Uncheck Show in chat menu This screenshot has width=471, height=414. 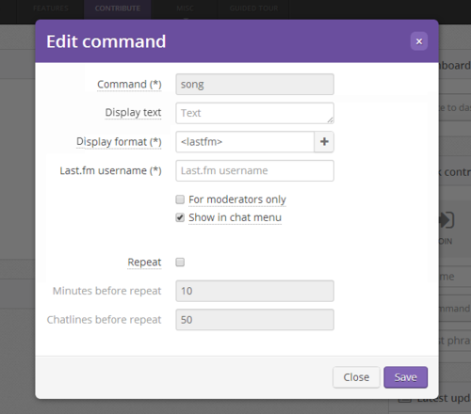point(180,217)
